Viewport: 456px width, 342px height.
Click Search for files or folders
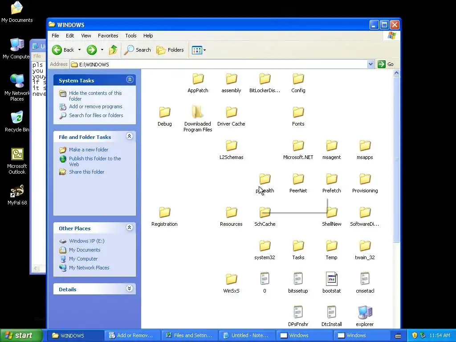pyautogui.click(x=96, y=115)
